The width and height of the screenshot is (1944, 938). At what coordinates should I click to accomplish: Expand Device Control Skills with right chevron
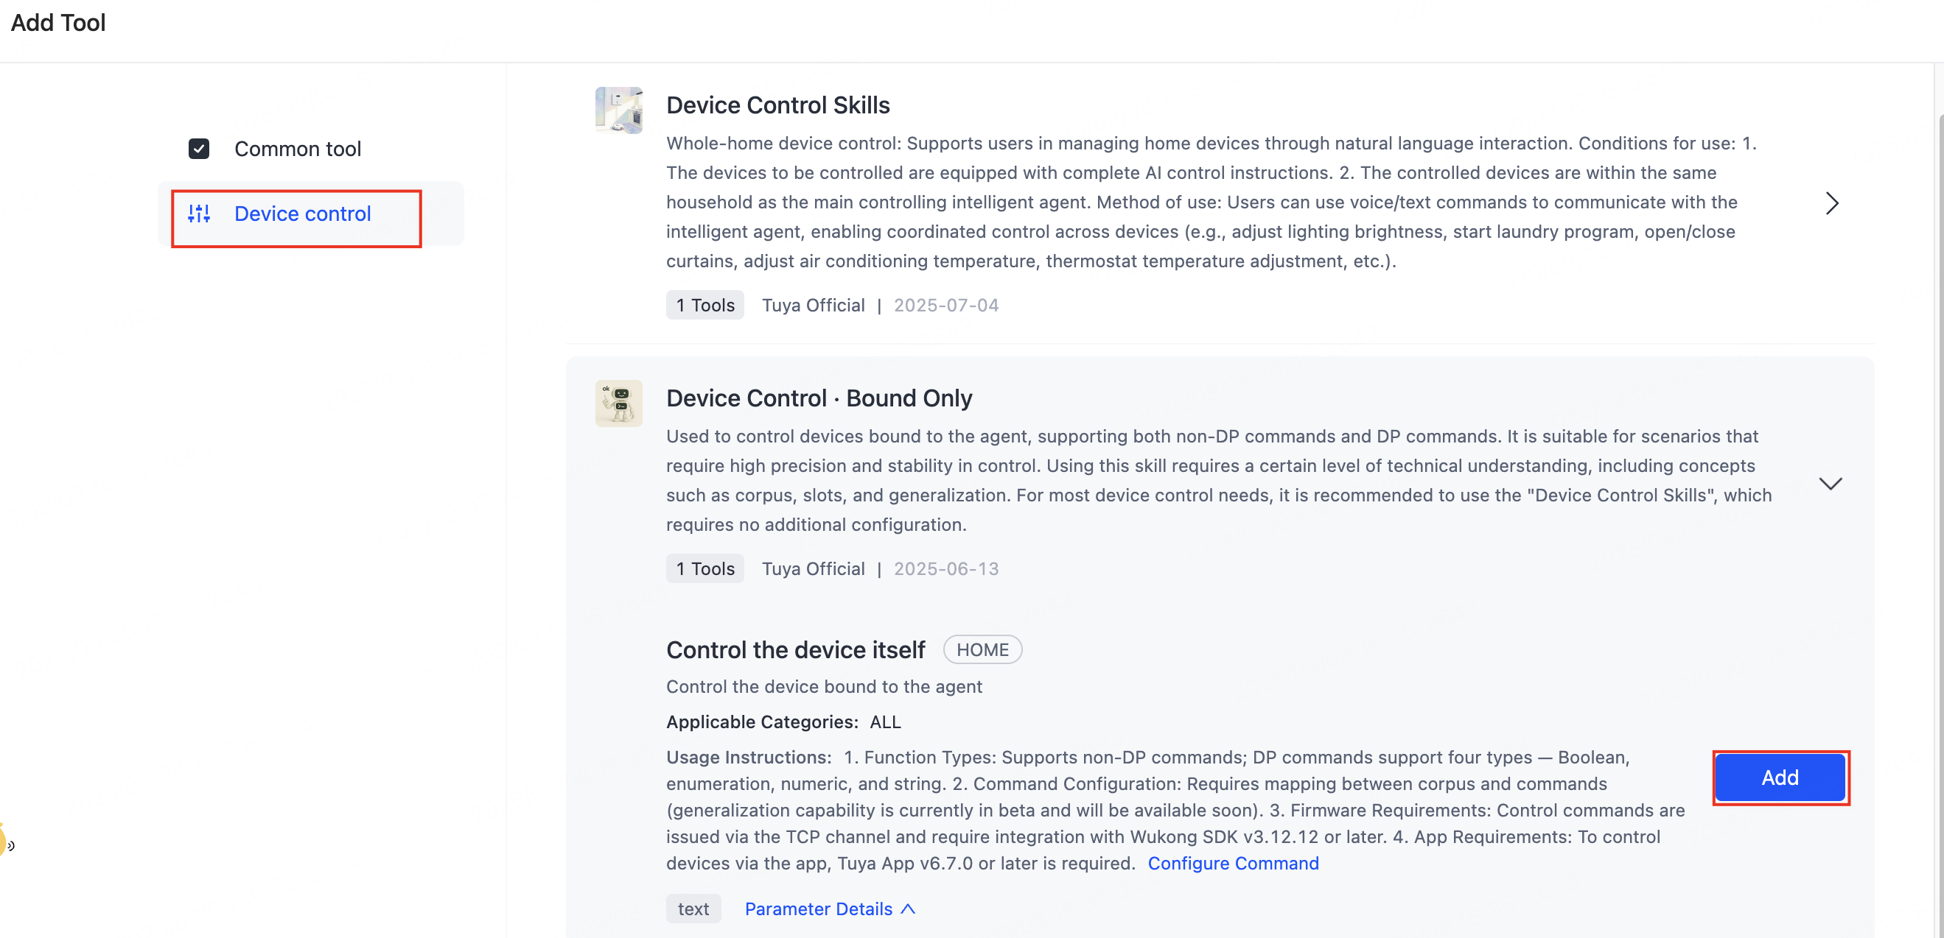1831,202
